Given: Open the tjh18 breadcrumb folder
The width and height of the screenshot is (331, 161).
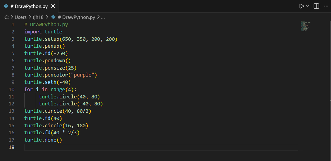Looking at the screenshot, I should point(38,17).
